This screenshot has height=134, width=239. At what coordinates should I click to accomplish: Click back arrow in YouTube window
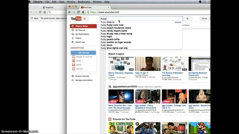point(69,12)
